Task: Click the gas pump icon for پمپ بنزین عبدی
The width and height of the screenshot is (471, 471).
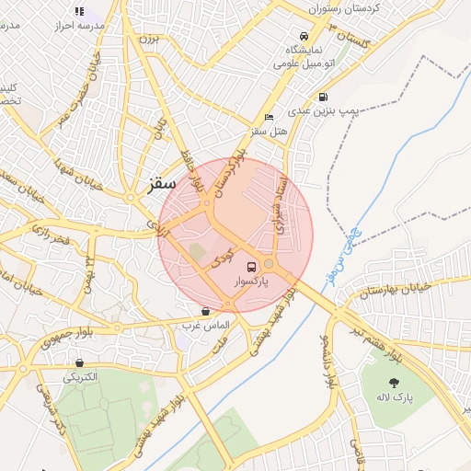Action: pos(323,98)
